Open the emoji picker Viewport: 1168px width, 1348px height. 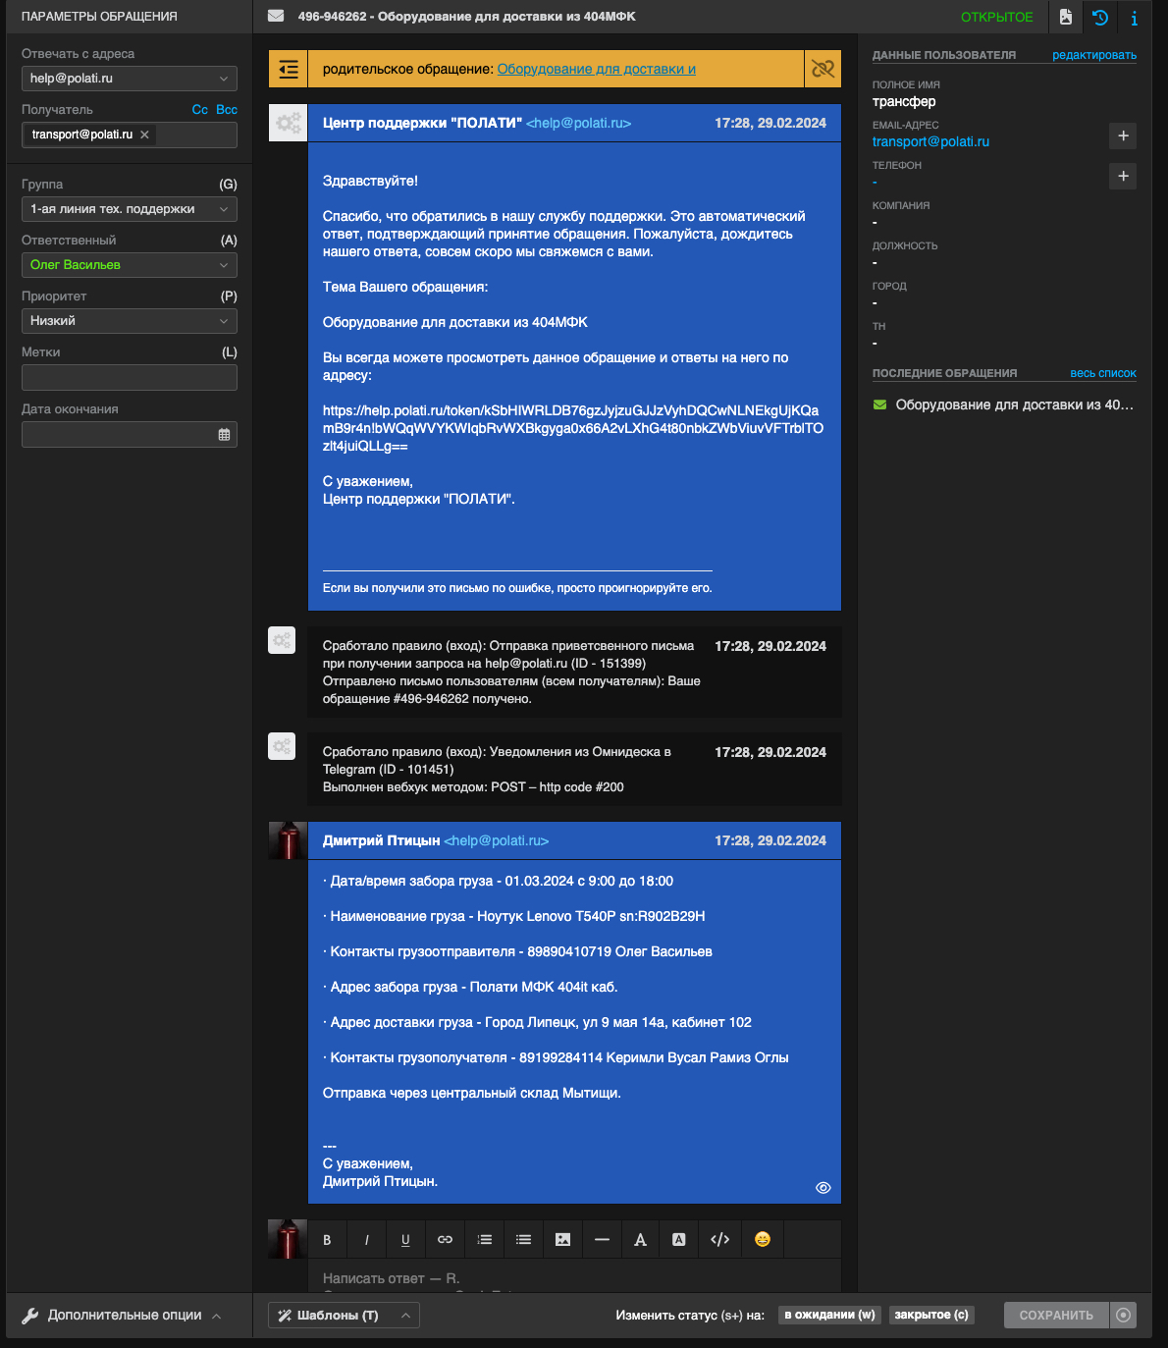[x=763, y=1240]
